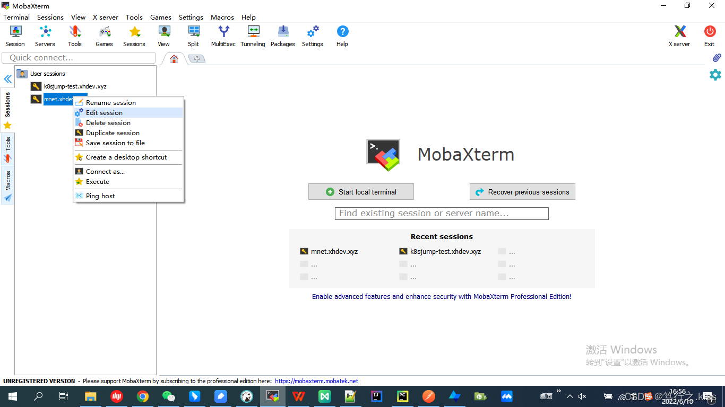Open the Settings menu in the menu bar

click(x=191, y=17)
